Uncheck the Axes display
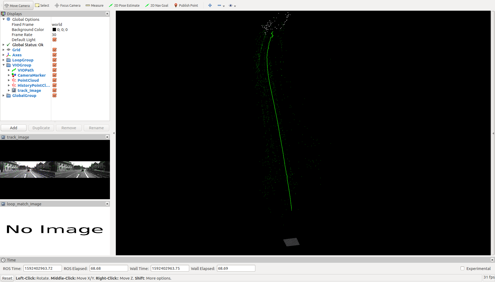Image resolution: width=495 pixels, height=282 pixels. [x=54, y=55]
